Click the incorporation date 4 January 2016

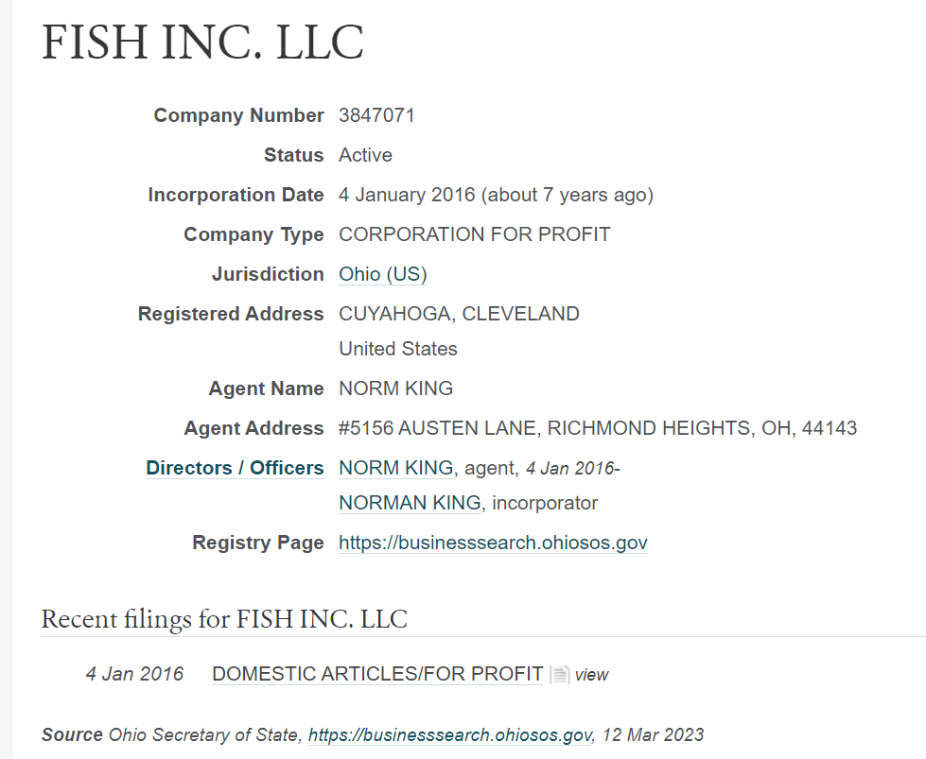(409, 195)
